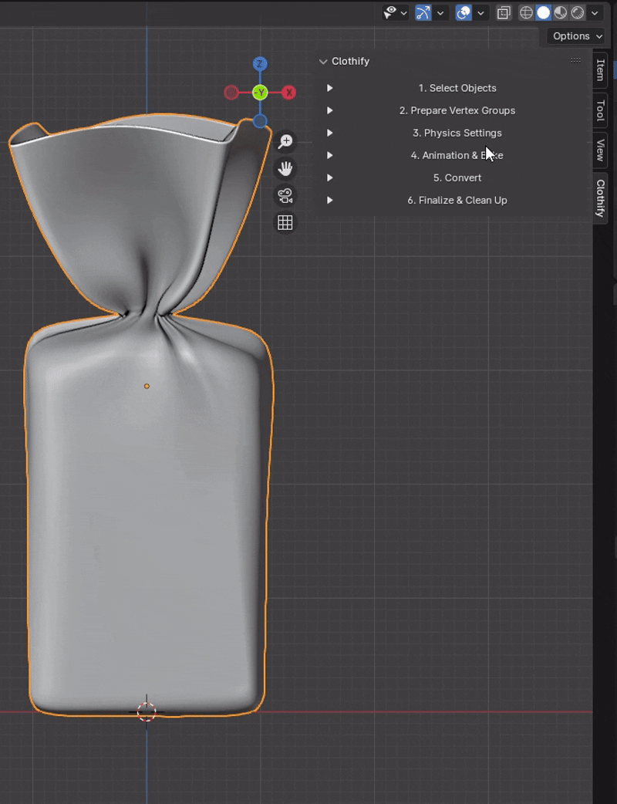Image resolution: width=617 pixels, height=804 pixels.
Task: Switch to the View sidebar tab
Action: [601, 150]
